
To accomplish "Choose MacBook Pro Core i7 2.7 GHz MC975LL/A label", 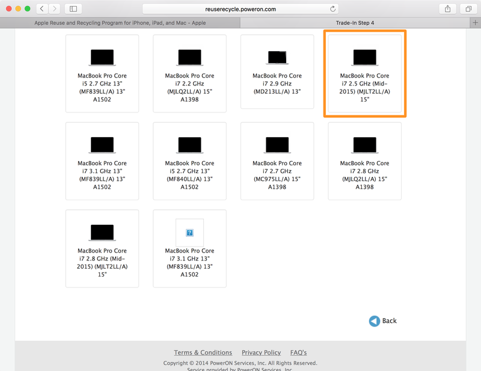I will point(277,175).
